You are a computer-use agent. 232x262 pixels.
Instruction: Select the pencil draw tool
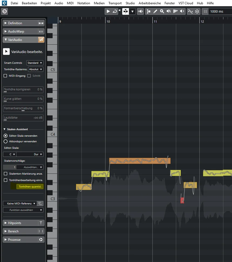tap(155, 11)
